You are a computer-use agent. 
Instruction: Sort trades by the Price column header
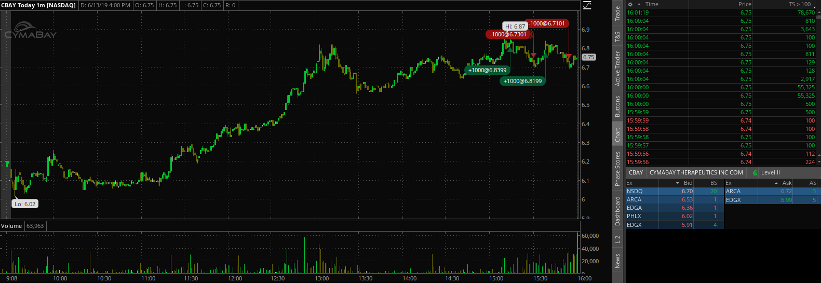click(x=745, y=4)
